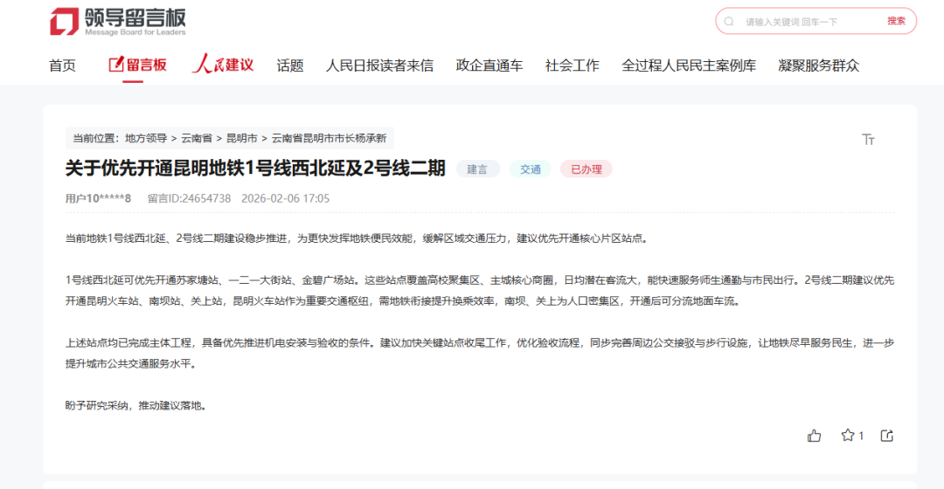The width and height of the screenshot is (944, 489).
Task: Open 人民日报读者来信 section
Action: point(379,65)
